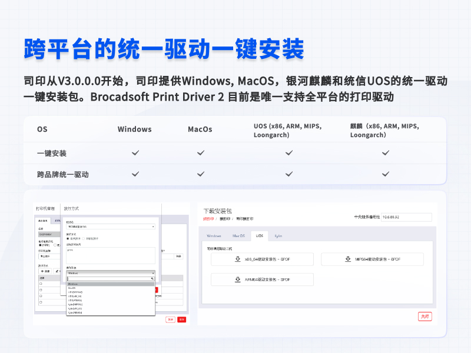Screen dimensions: 471x353
Task: Collapse the operating system dropdown showing Windows
Action: tap(111, 273)
